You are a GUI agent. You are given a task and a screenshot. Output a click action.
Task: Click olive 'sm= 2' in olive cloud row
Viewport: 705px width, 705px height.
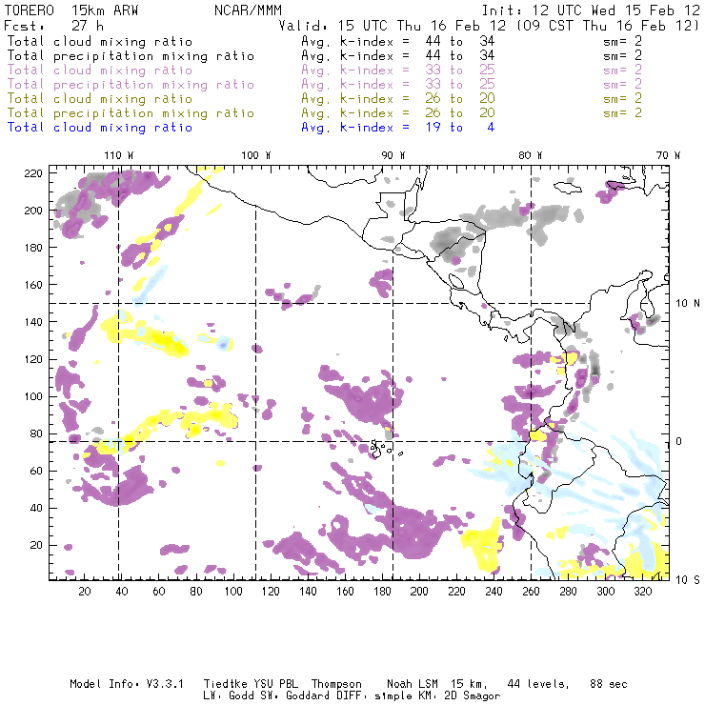tap(623, 98)
